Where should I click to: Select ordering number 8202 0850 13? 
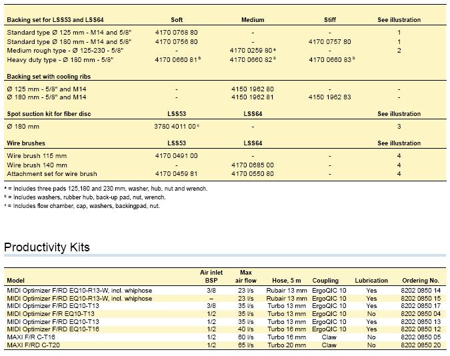[x=421, y=322]
